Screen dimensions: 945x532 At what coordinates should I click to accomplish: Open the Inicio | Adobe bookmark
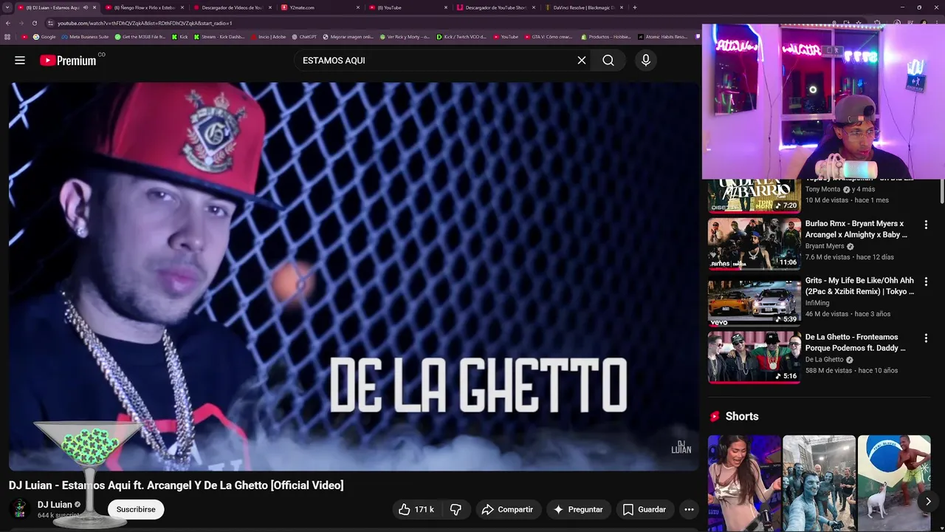(x=268, y=37)
